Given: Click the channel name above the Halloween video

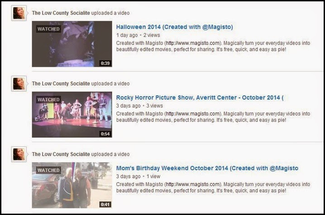Looking at the screenshot, I should pyautogui.click(x=61, y=13).
